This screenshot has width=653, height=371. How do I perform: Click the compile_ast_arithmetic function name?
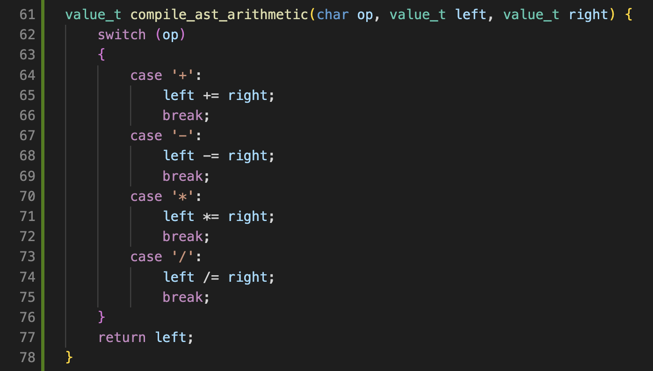pyautogui.click(x=219, y=14)
